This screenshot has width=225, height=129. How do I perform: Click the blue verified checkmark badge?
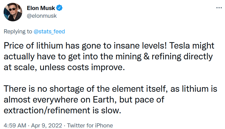coord(59,8)
